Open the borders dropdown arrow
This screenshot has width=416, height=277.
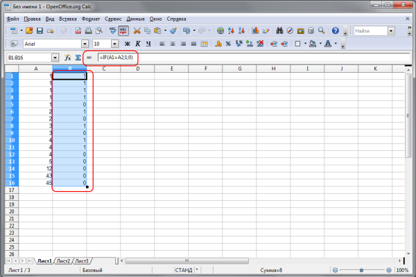(x=305, y=44)
